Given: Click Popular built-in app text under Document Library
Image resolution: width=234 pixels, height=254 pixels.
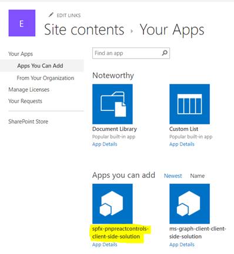Looking at the screenshot, I should 113,137.
